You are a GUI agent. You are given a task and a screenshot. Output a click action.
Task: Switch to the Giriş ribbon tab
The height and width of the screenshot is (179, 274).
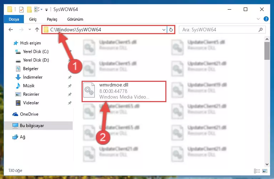[33, 19]
